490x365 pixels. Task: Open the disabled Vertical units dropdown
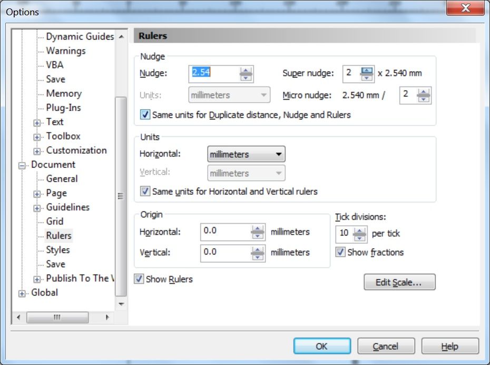tap(246, 173)
